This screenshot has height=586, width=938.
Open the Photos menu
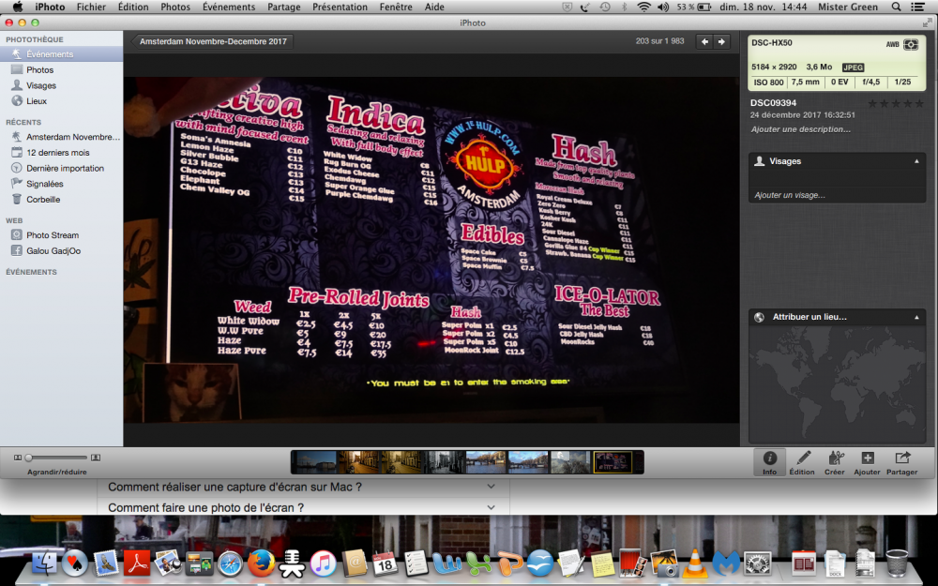[x=175, y=8]
